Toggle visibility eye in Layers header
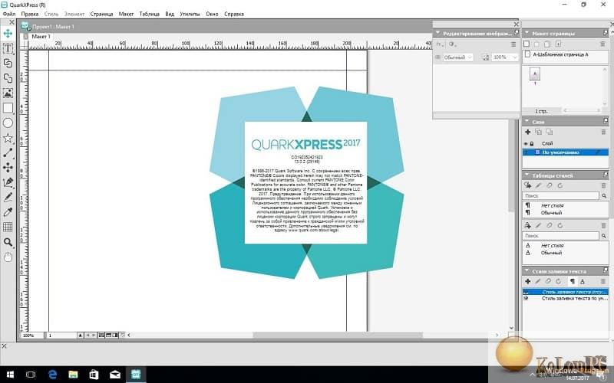This screenshot has width=614, height=383. (526, 144)
